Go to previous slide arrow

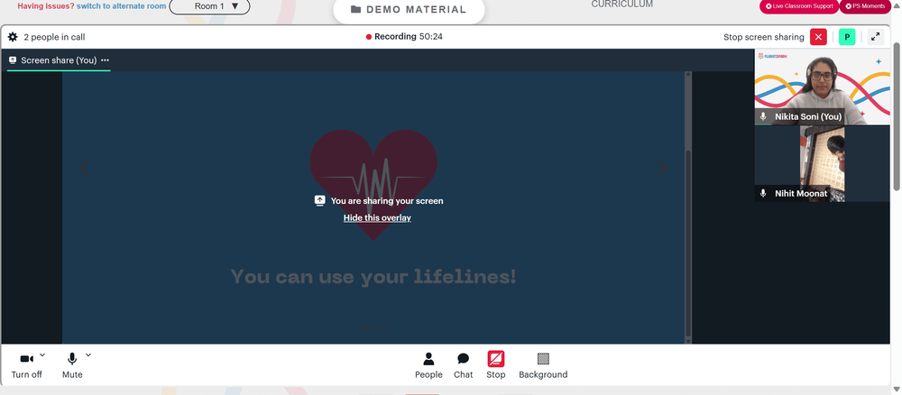[x=84, y=167]
